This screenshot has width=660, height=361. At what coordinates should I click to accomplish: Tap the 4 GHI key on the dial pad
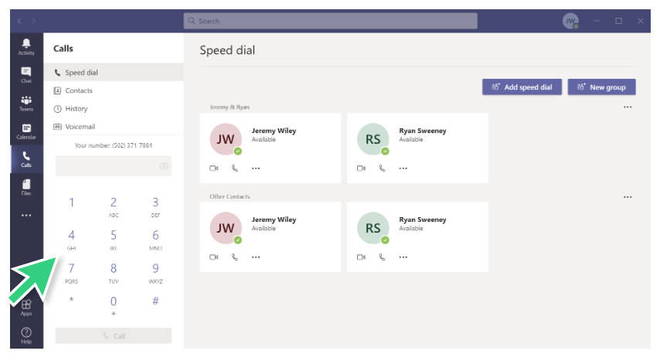(72, 240)
